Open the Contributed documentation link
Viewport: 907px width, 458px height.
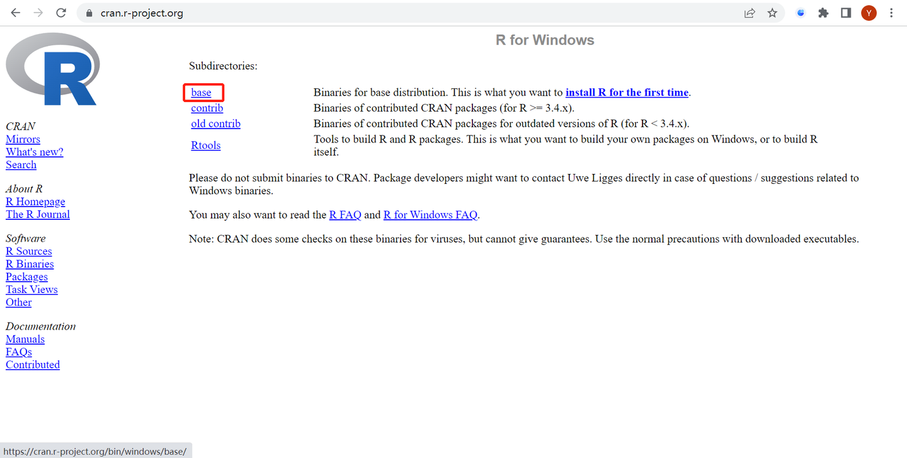(x=33, y=365)
